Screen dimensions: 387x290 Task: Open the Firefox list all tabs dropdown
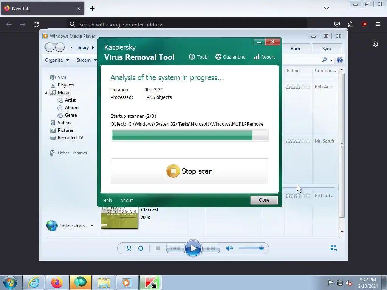click(x=326, y=8)
